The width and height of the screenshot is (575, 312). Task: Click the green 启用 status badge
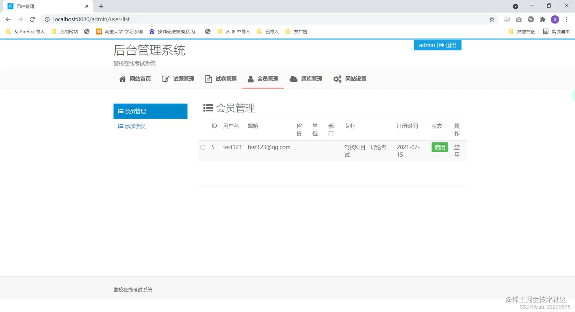pyautogui.click(x=440, y=147)
